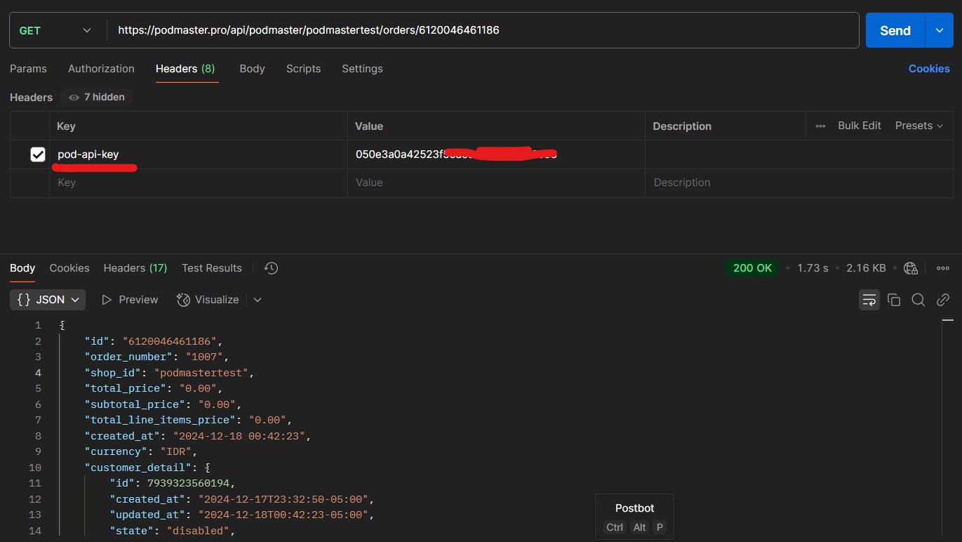Click the empty Key field in new row
962x542 pixels.
pyautogui.click(x=199, y=183)
